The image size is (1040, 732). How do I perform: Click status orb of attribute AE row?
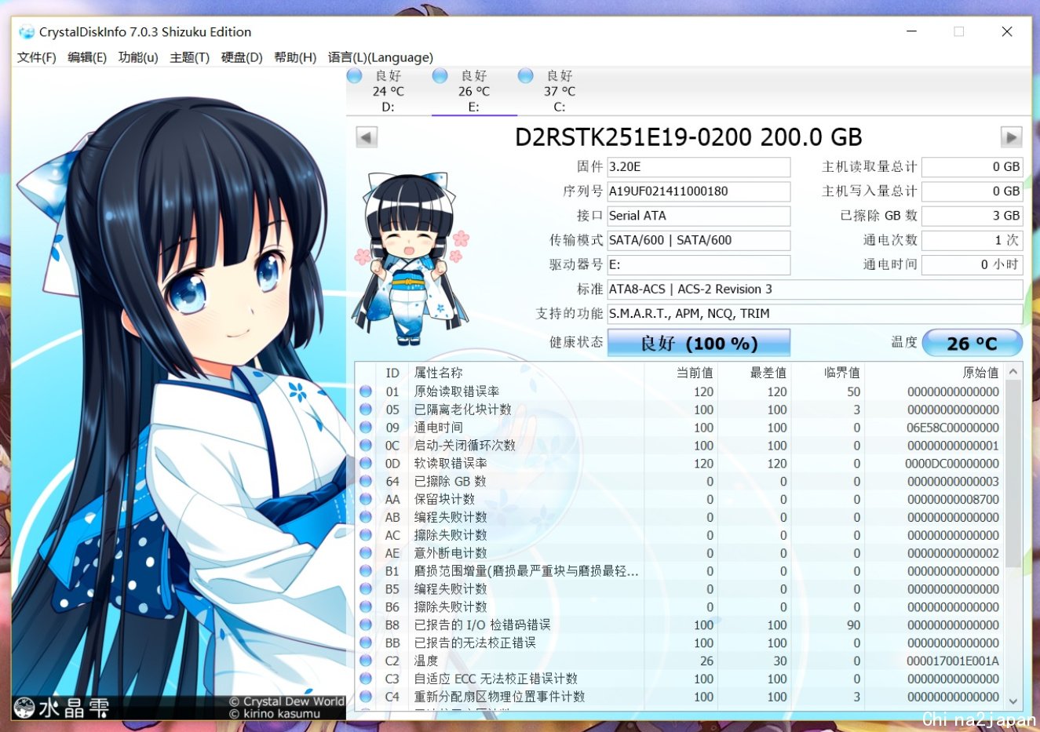366,553
